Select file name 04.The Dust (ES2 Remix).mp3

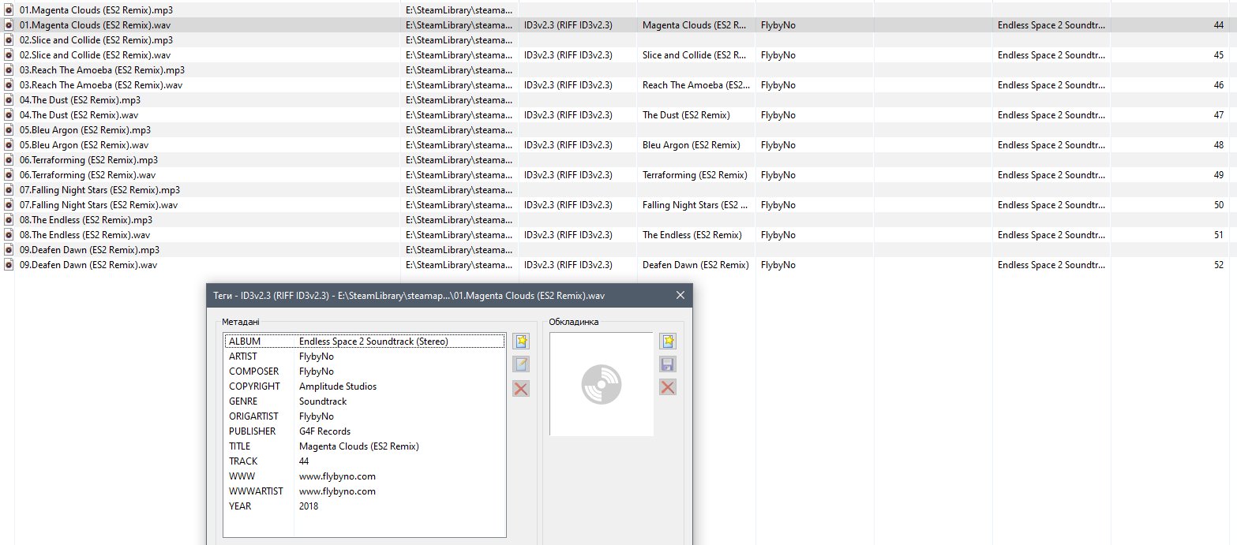pyautogui.click(x=80, y=100)
